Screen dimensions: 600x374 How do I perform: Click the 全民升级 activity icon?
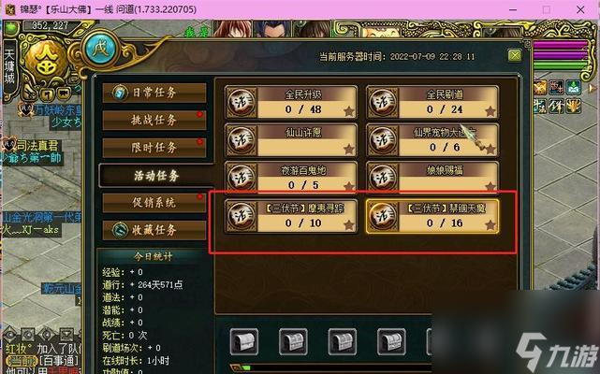tap(241, 102)
